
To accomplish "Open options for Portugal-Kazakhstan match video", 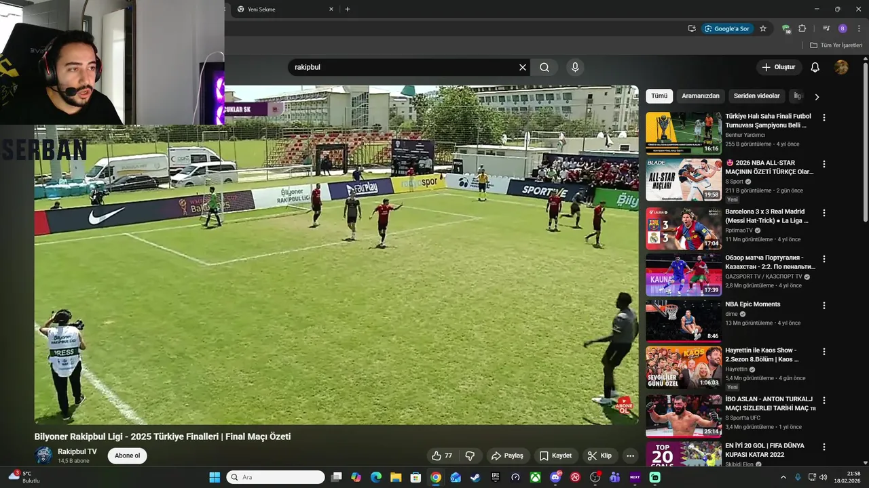I will point(824,259).
